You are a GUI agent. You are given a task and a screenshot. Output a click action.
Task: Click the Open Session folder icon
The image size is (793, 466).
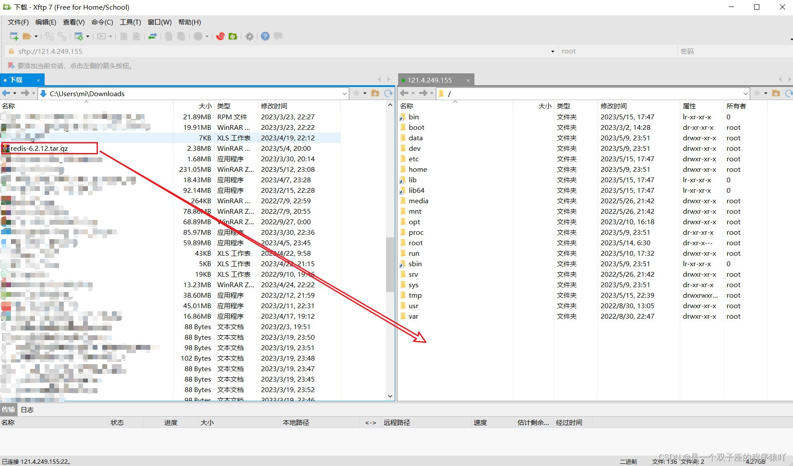point(27,36)
